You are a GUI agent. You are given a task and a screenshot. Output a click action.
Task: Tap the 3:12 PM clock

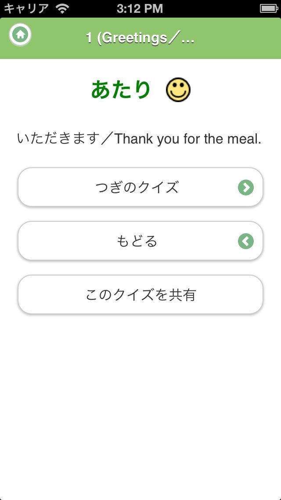140,8
